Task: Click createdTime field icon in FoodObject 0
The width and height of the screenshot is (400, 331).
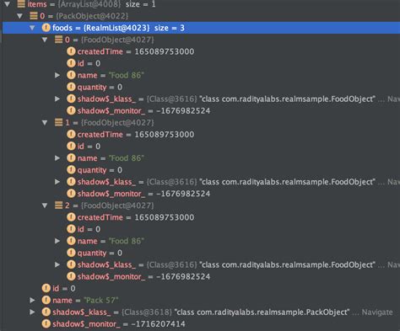Action: (x=71, y=51)
